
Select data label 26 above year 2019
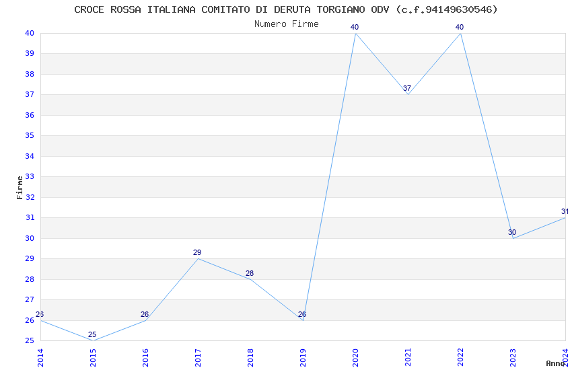[302, 314]
